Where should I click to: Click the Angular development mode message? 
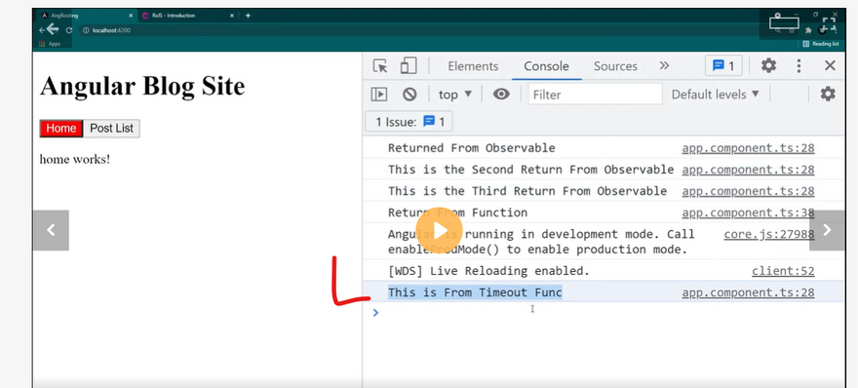tap(541, 242)
